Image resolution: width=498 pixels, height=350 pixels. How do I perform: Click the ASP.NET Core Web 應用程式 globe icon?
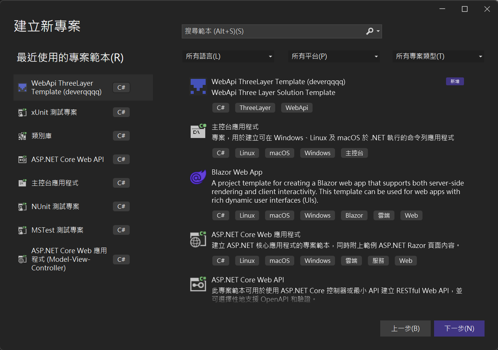(198, 239)
